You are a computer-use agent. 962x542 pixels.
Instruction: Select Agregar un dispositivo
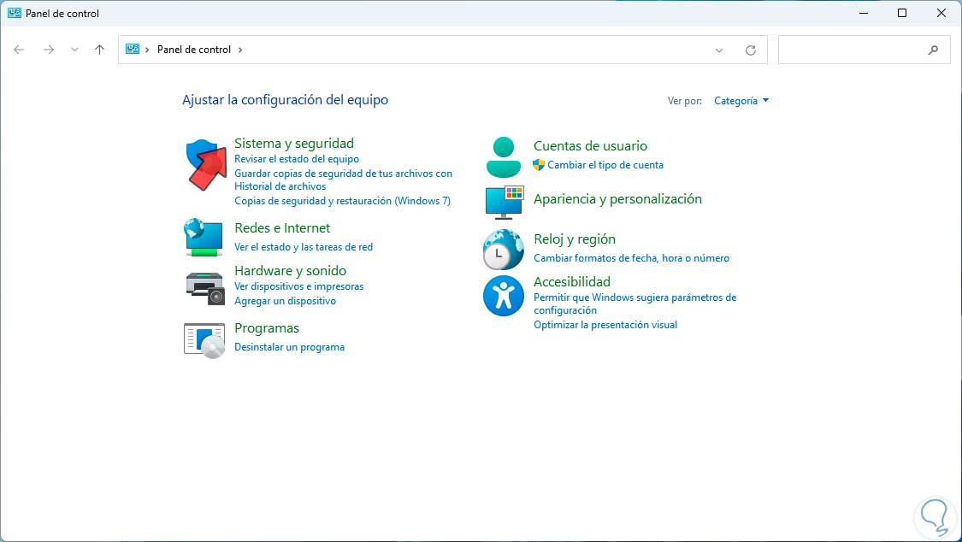286,301
